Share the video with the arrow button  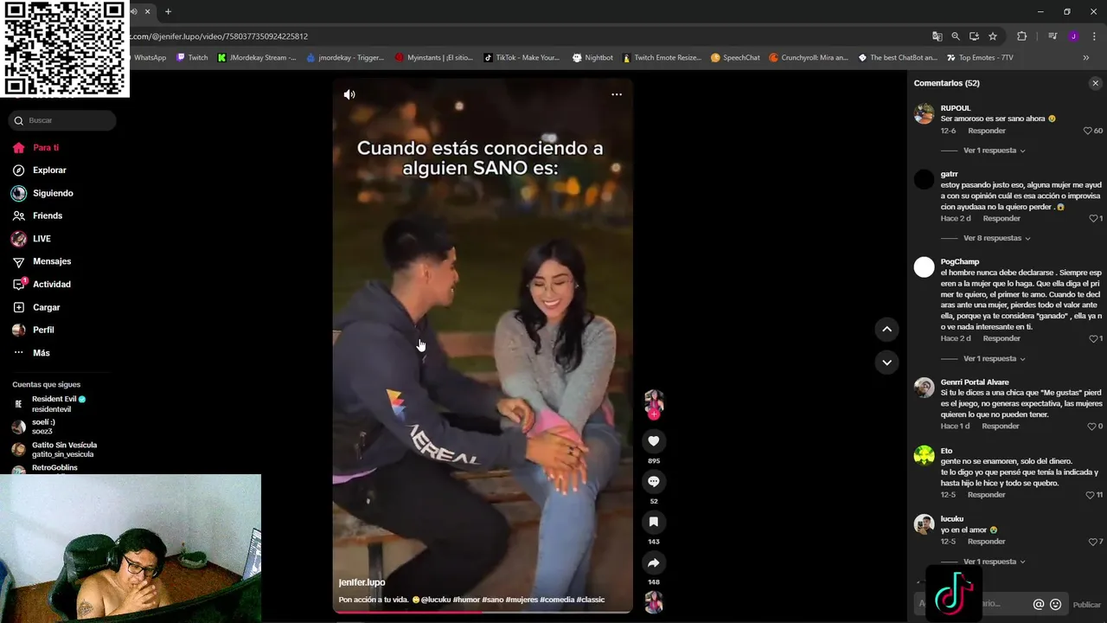tap(654, 563)
